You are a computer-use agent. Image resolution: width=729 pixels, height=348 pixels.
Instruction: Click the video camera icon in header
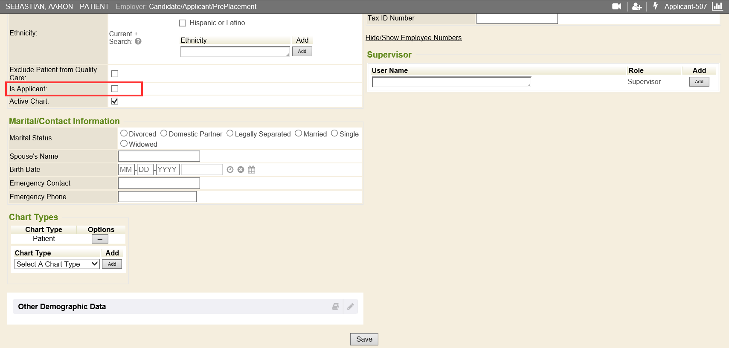point(616,6)
